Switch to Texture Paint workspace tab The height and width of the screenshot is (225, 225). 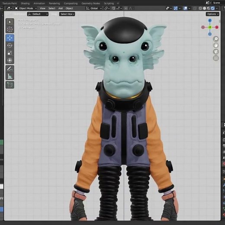[x=10, y=3]
